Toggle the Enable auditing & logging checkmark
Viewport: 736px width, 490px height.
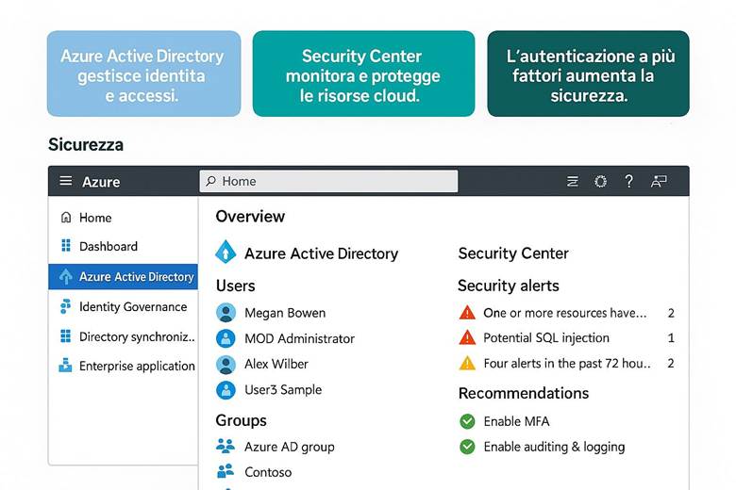(467, 447)
